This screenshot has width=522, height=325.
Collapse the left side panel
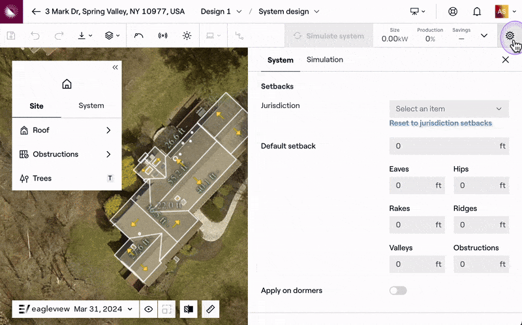tap(115, 67)
